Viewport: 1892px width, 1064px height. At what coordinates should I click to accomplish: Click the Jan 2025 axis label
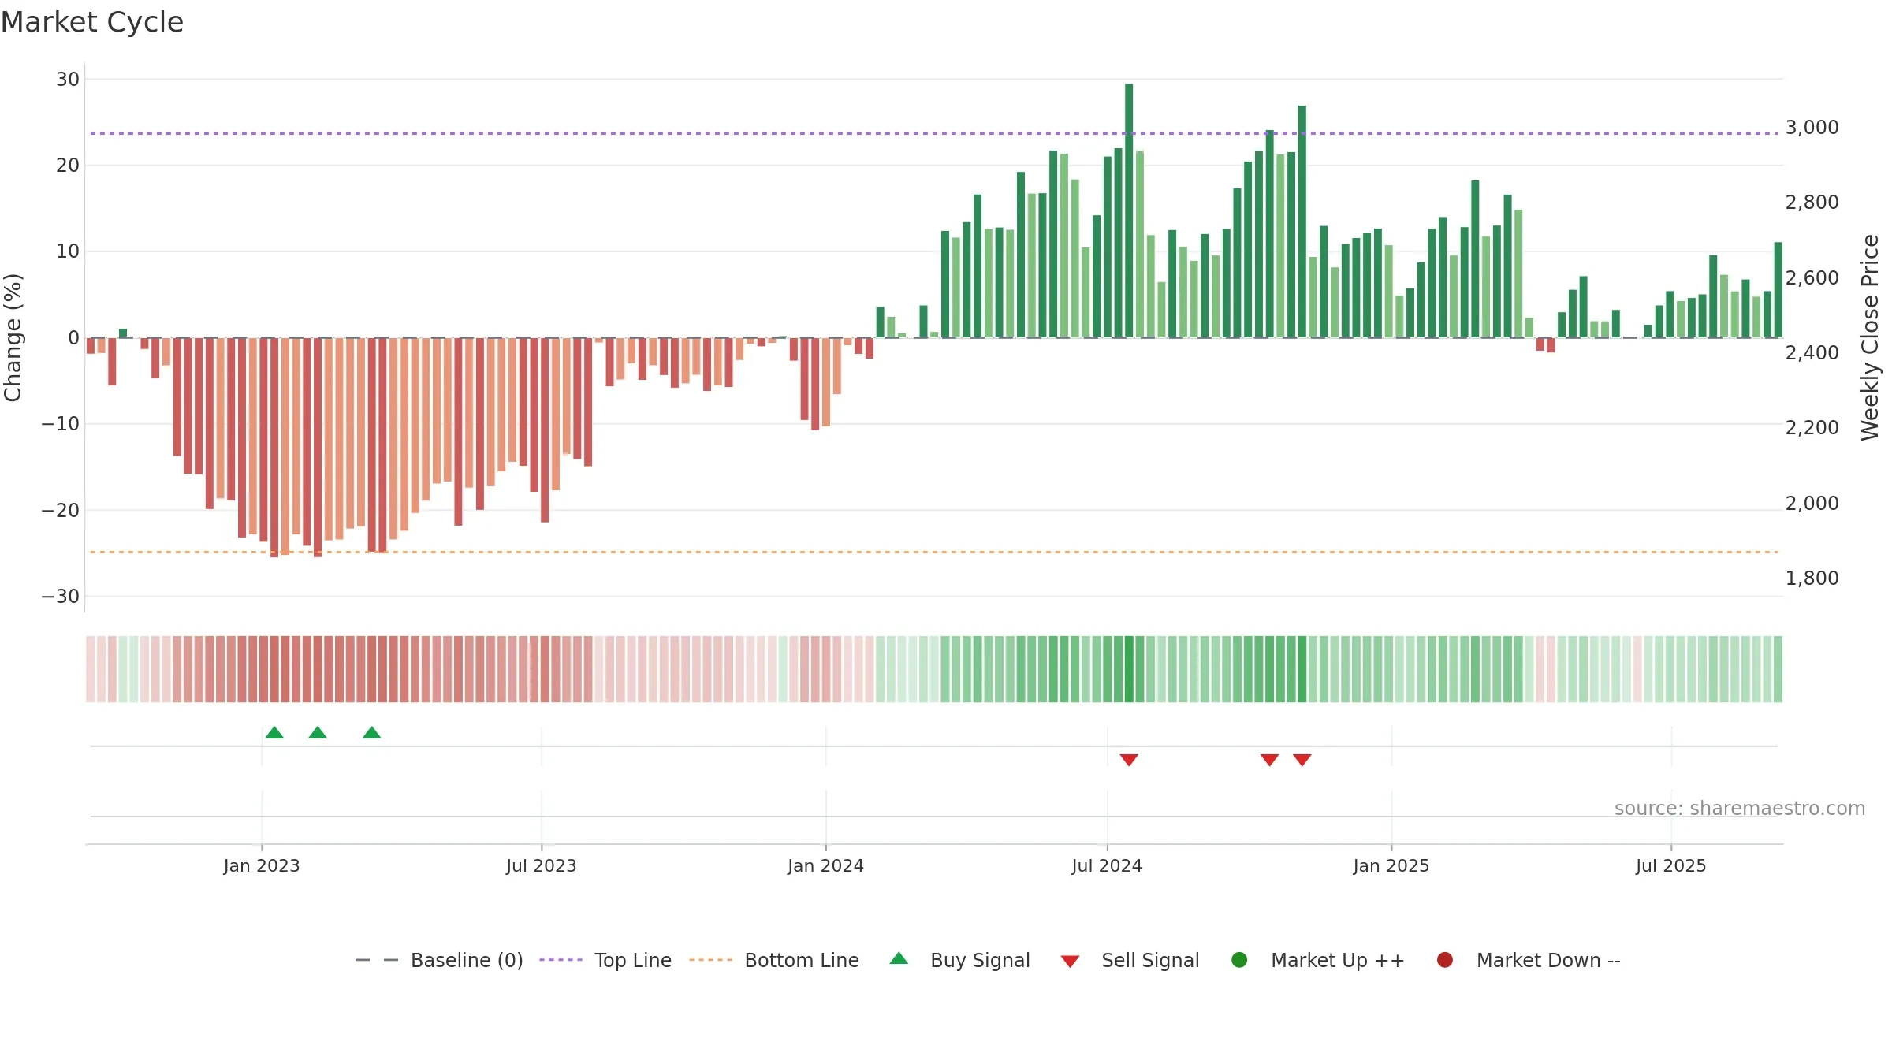pyautogui.click(x=1391, y=865)
